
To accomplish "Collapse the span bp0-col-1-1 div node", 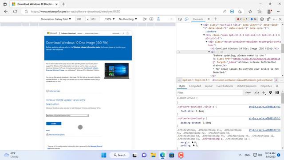I will click(x=204, y=35).
